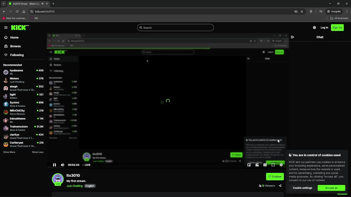Viewport: 351px width, 197px height.
Task: Click the Chat panel title
Action: (x=320, y=37)
